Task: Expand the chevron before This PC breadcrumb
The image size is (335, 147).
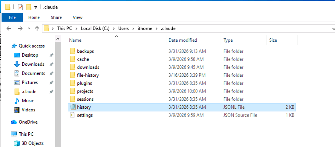Action: click(53, 28)
